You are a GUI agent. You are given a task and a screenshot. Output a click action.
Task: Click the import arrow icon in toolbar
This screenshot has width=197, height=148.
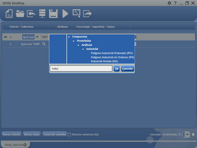[x=31, y=14]
